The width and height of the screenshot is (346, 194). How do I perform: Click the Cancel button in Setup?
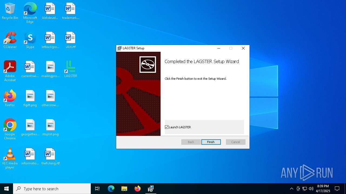pyautogui.click(x=235, y=142)
